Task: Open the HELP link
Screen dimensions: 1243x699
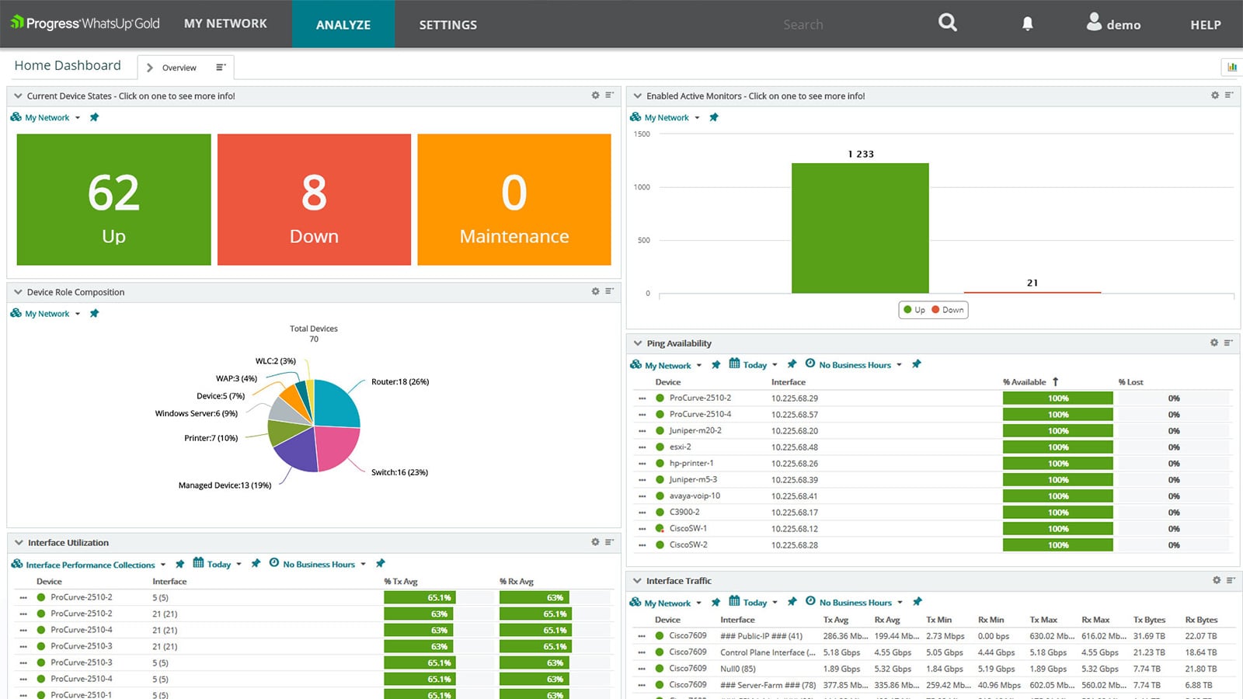Action: click(1205, 24)
